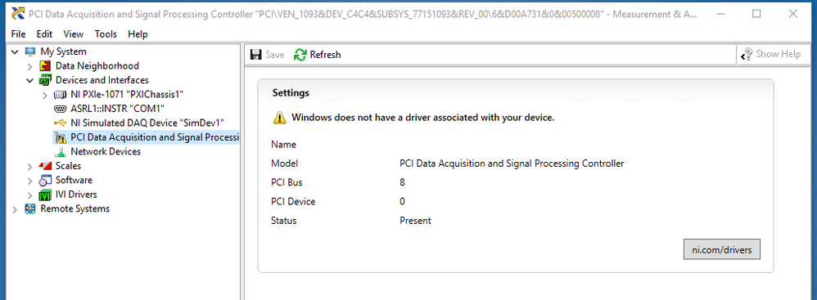The height and width of the screenshot is (300, 817).
Task: Click the My System computer icon
Action: [30, 51]
